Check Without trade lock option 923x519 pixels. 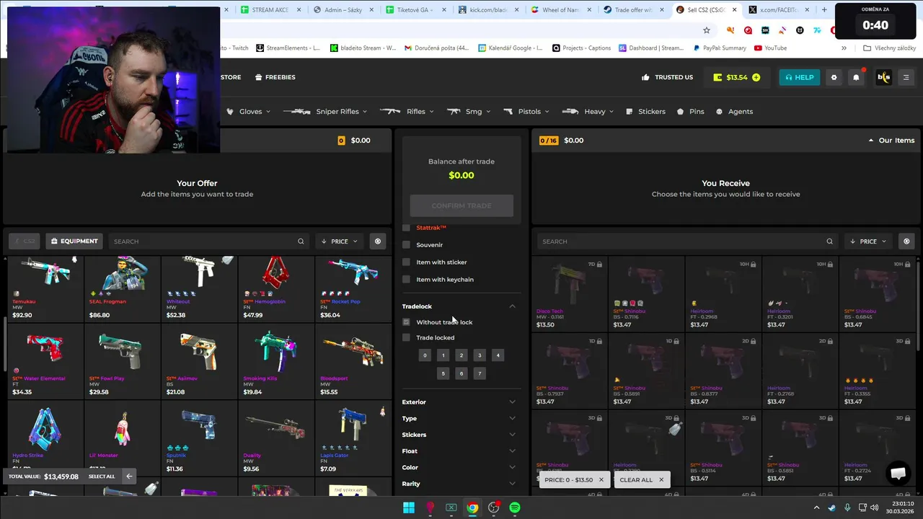[x=406, y=322]
